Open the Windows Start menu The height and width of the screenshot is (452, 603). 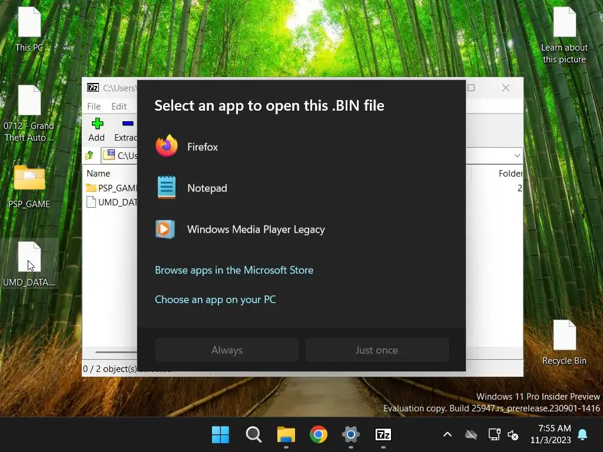coord(220,435)
